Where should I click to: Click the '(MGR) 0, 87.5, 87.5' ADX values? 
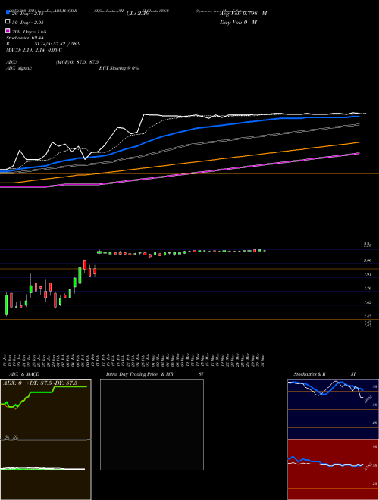77,62
